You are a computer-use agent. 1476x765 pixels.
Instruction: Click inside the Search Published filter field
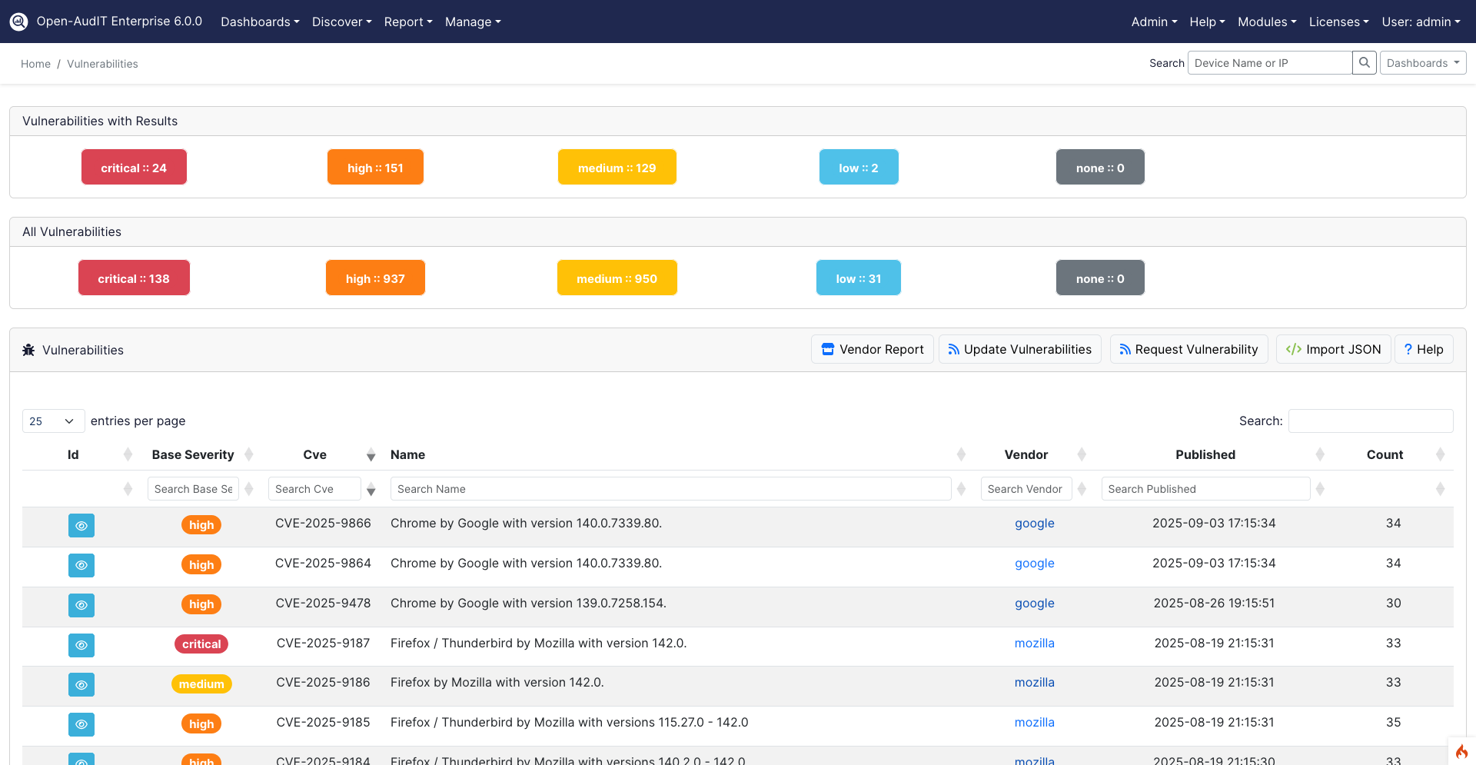pos(1205,488)
